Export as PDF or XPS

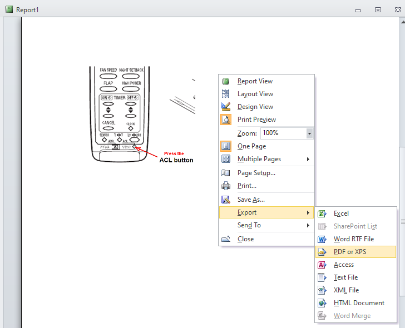[x=355, y=252]
